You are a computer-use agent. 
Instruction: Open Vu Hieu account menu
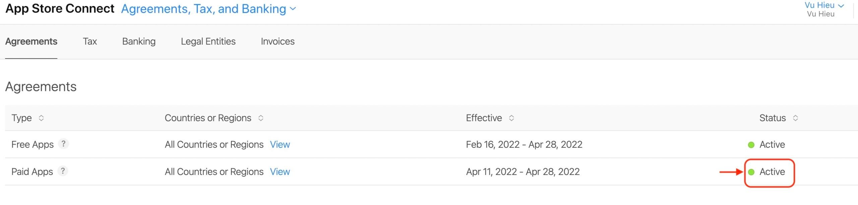(824, 6)
